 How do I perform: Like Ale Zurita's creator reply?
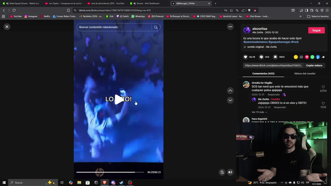click(x=323, y=103)
